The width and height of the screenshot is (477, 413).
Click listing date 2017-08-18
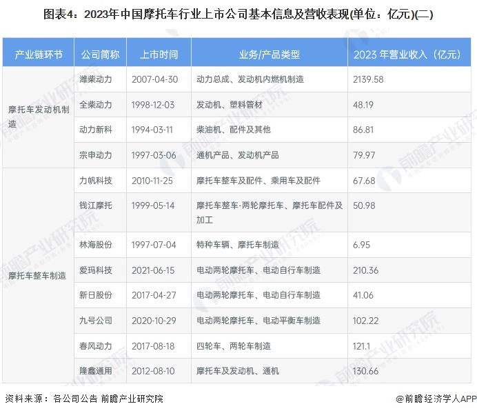click(153, 346)
